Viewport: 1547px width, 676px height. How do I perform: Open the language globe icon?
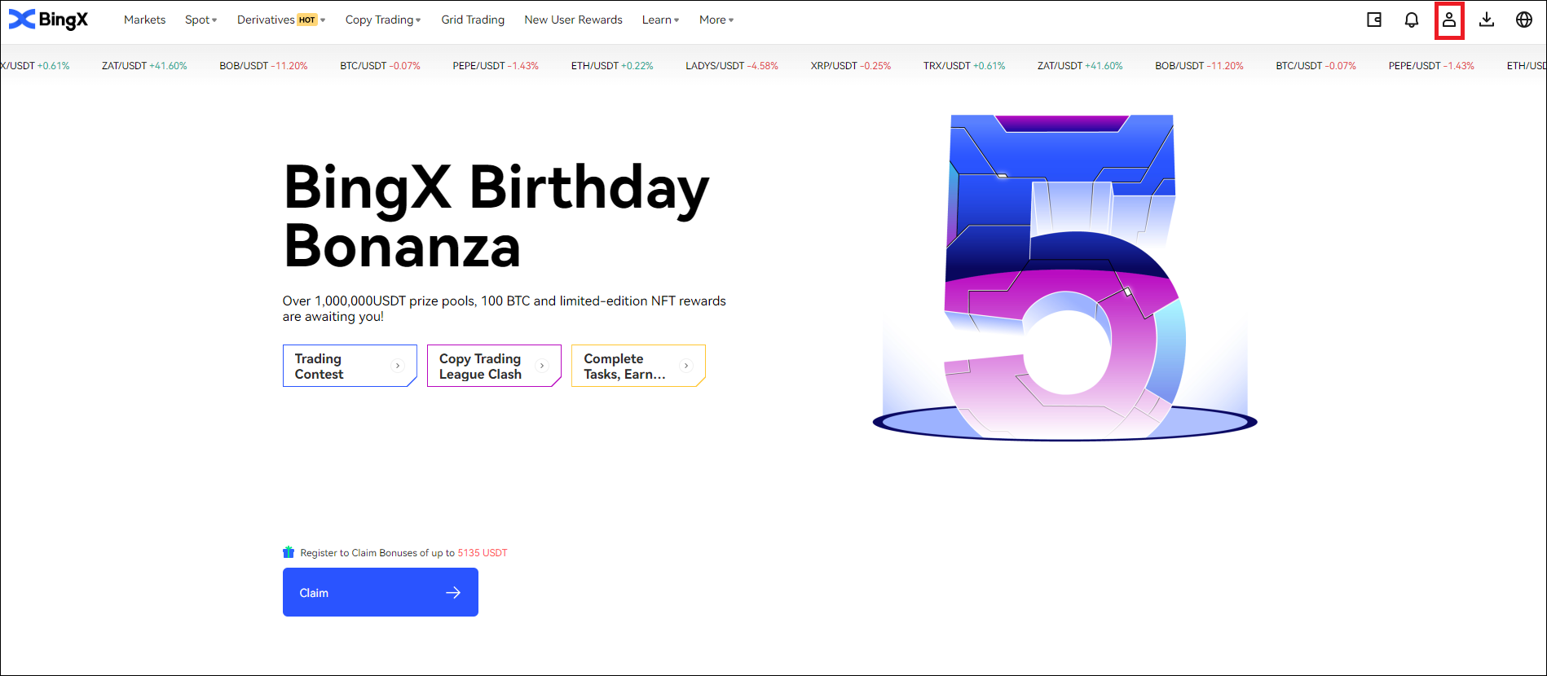1524,20
